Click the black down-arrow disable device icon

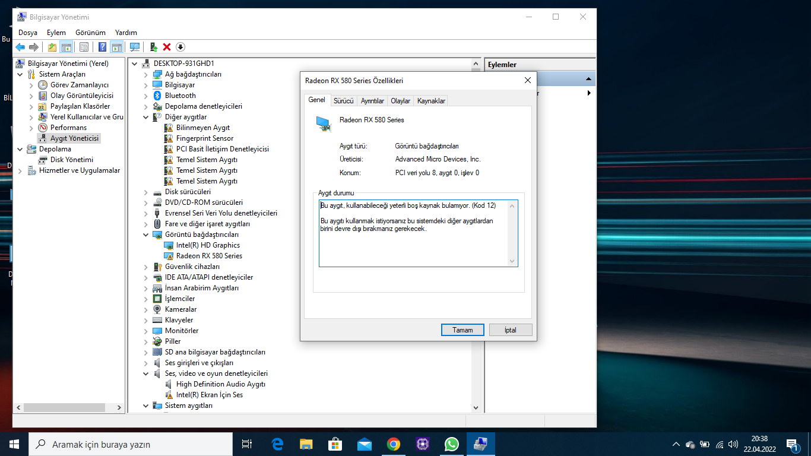(180, 47)
